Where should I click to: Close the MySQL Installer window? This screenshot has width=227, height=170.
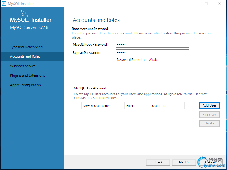(220, 4)
